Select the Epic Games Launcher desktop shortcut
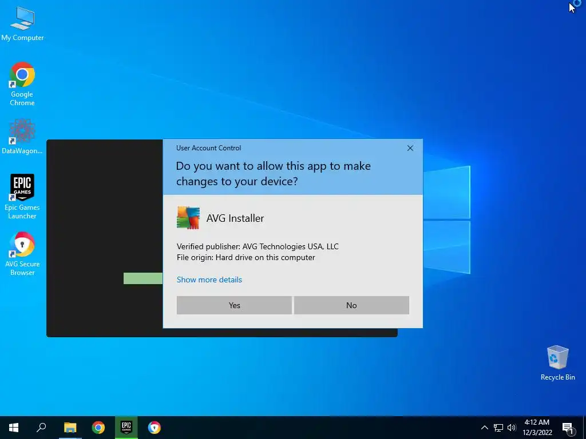This screenshot has height=439, width=586. coord(22,197)
